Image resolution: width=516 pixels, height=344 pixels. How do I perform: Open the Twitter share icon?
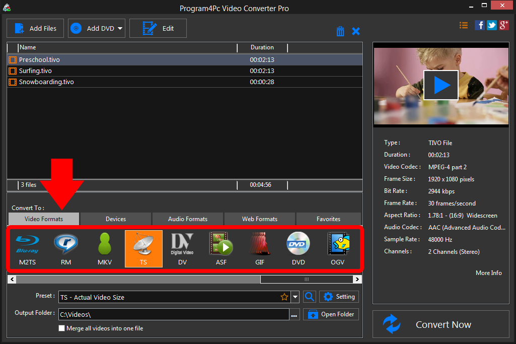[492, 25]
